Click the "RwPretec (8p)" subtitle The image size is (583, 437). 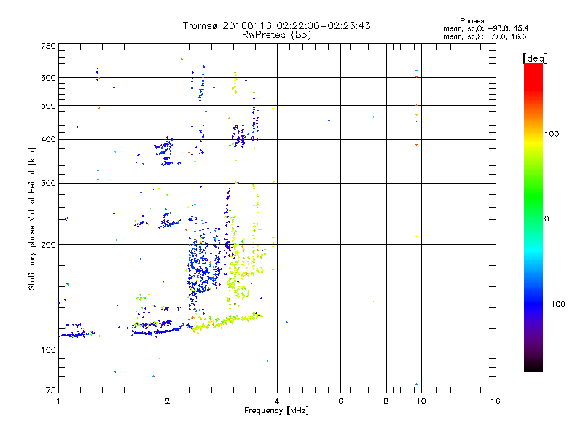pos(276,35)
